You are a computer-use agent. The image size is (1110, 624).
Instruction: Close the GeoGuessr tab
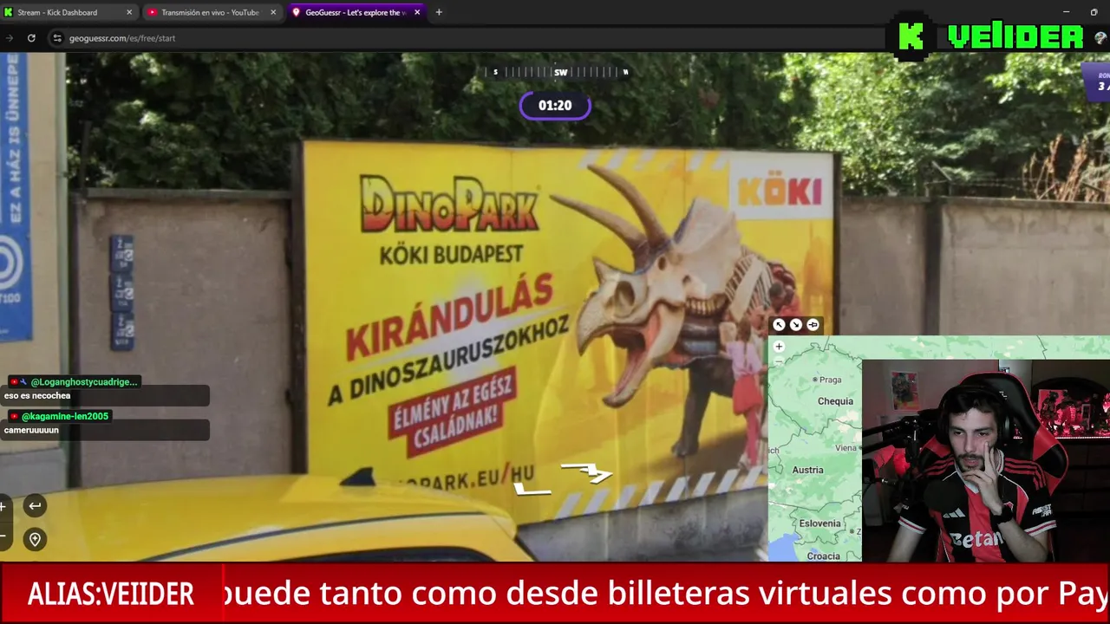pos(417,12)
